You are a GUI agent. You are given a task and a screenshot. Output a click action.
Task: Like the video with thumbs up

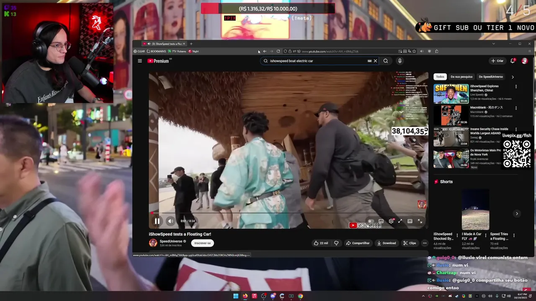point(321,243)
